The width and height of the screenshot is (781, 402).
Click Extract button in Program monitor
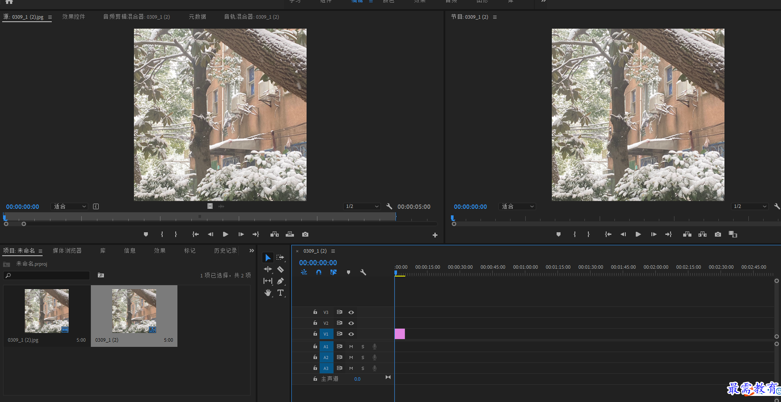click(702, 234)
